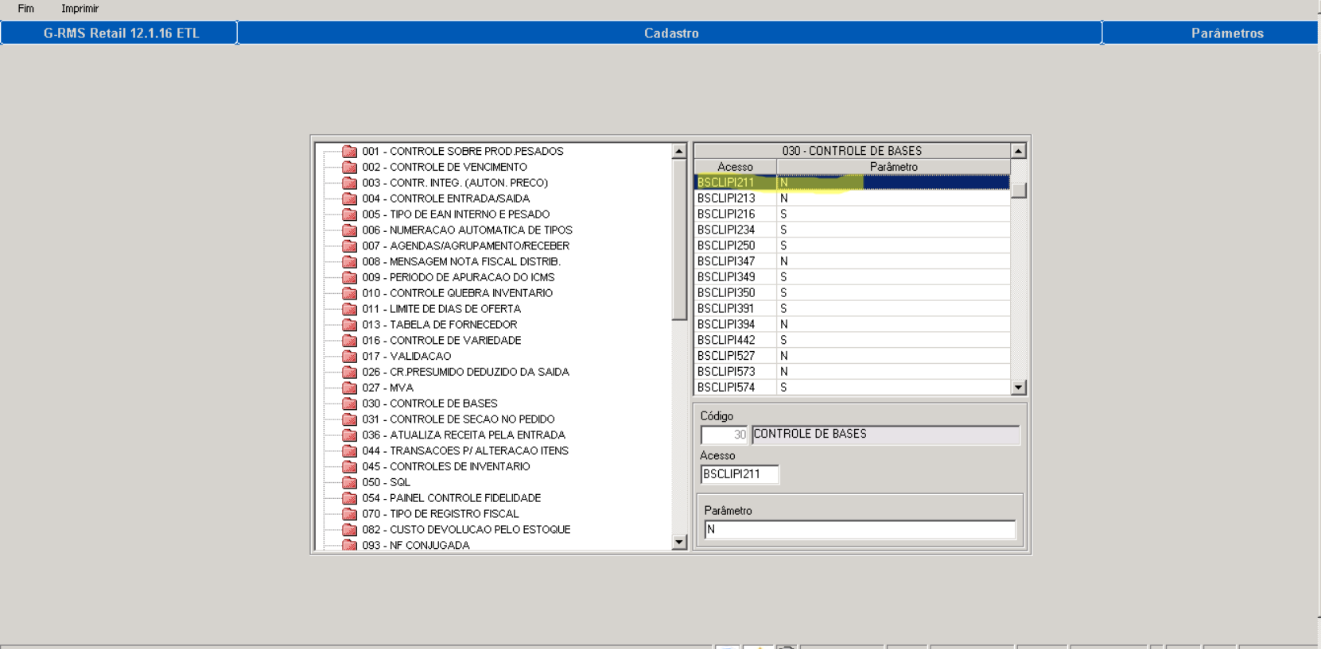
Task: Select tree item 082 - CUSTO DEVOLUCAO PELO ESTOQUE
Action: 466,529
